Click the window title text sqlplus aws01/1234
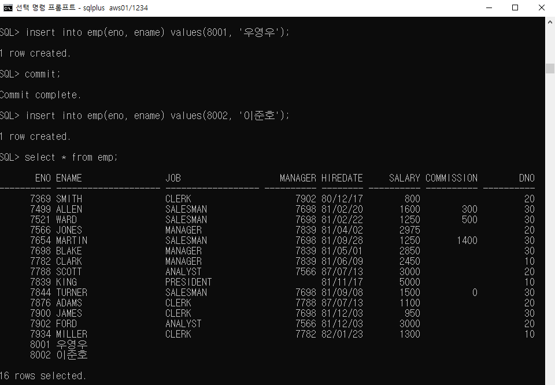 [116, 8]
